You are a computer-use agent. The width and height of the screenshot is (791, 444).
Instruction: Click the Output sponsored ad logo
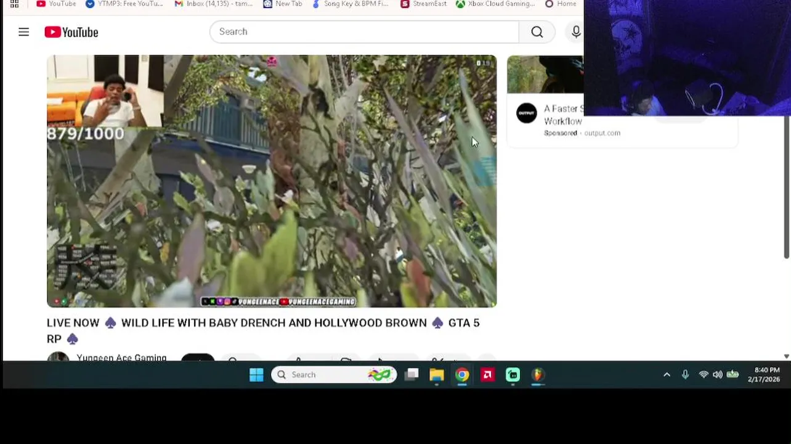click(x=527, y=113)
